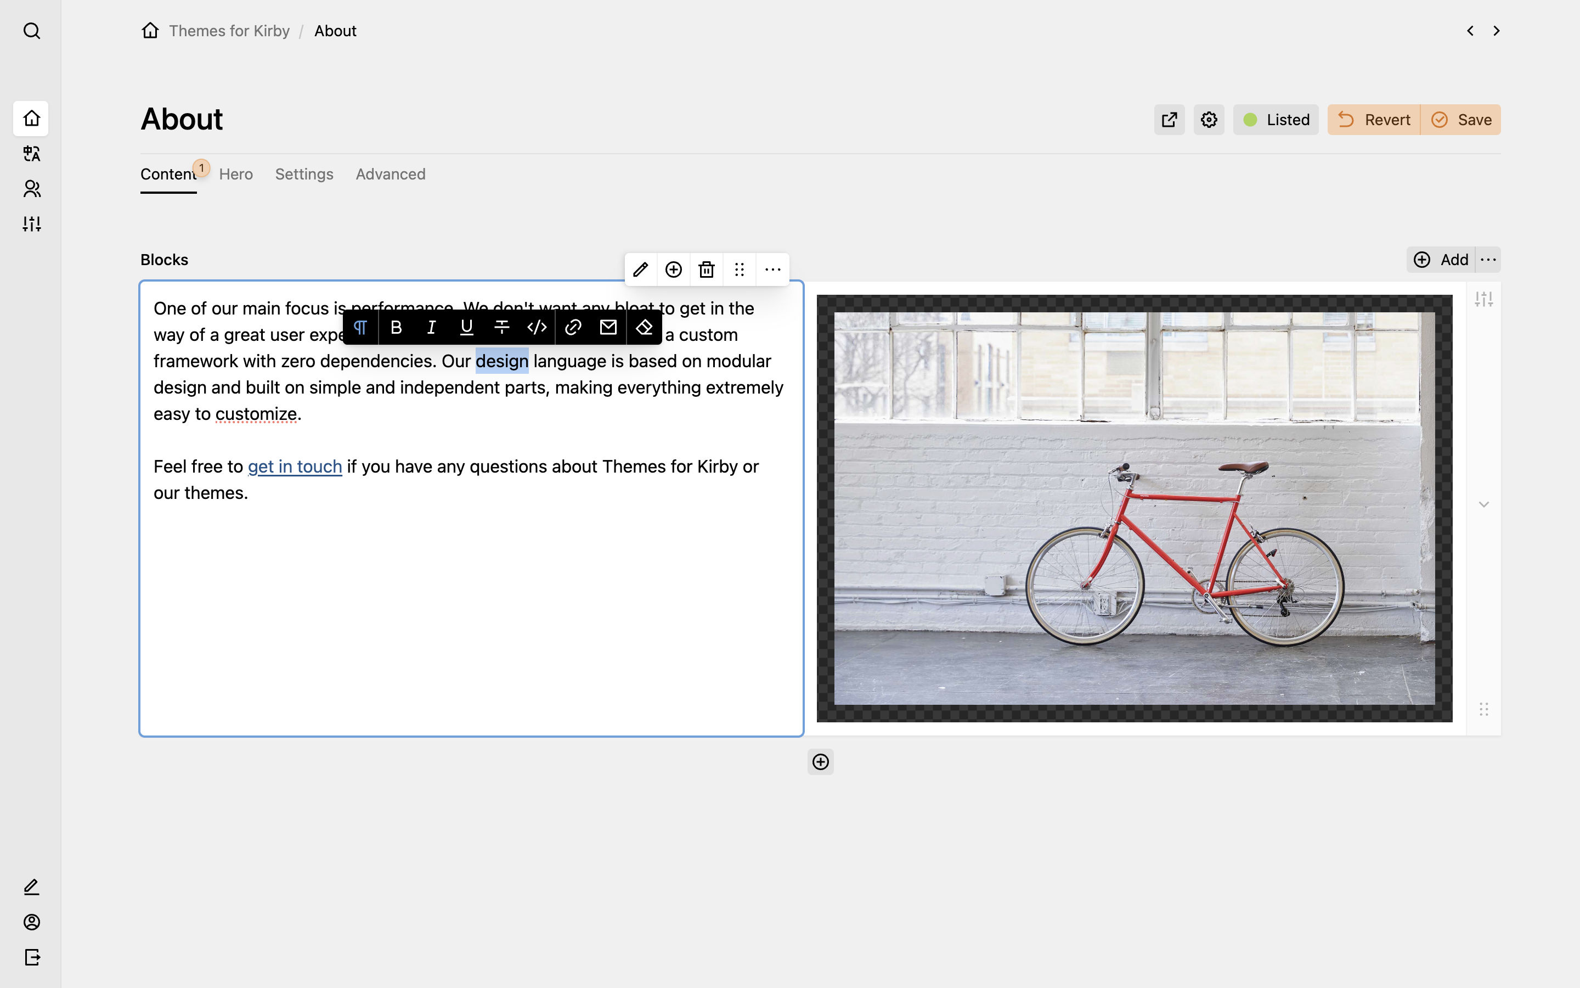Open the languages icon in the sidebar
Viewport: 1580px width, 988px height.
[31, 154]
